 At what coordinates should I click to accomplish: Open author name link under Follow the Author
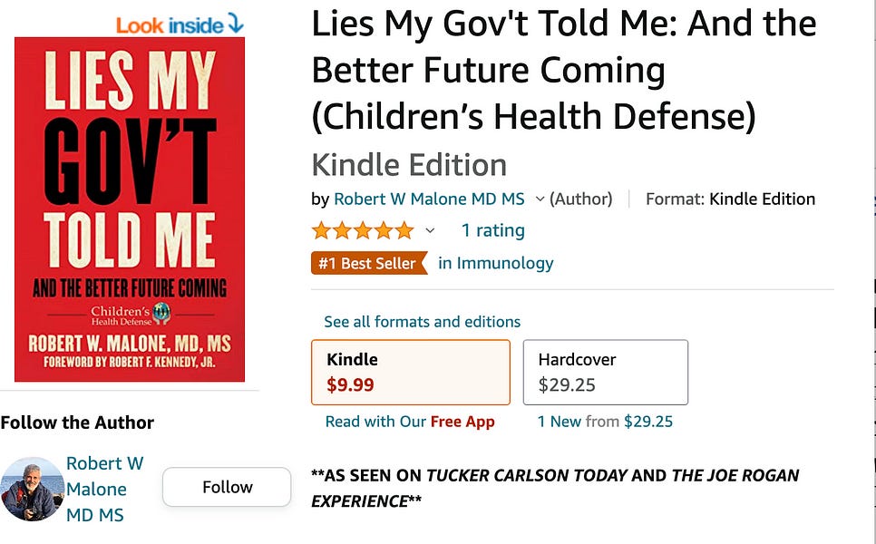click(x=104, y=489)
